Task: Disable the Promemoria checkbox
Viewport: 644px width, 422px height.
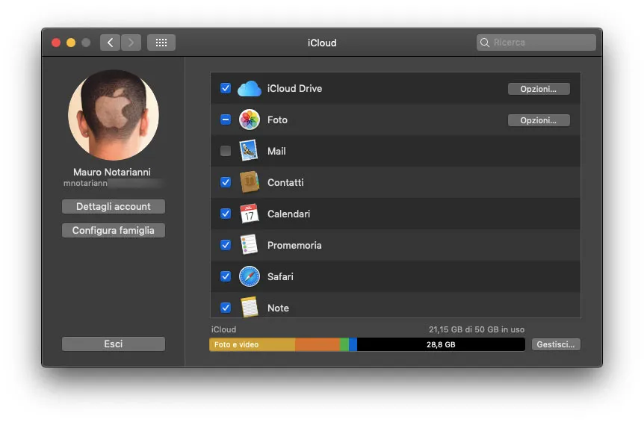Action: 226,245
